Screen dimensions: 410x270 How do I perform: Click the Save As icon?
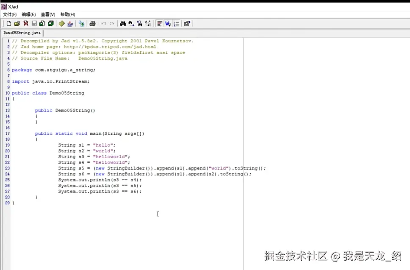[42, 24]
